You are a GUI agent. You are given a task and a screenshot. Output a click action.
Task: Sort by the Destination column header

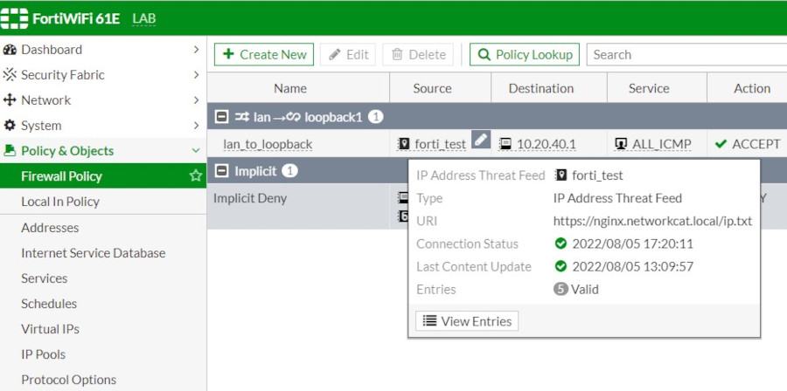[549, 88]
